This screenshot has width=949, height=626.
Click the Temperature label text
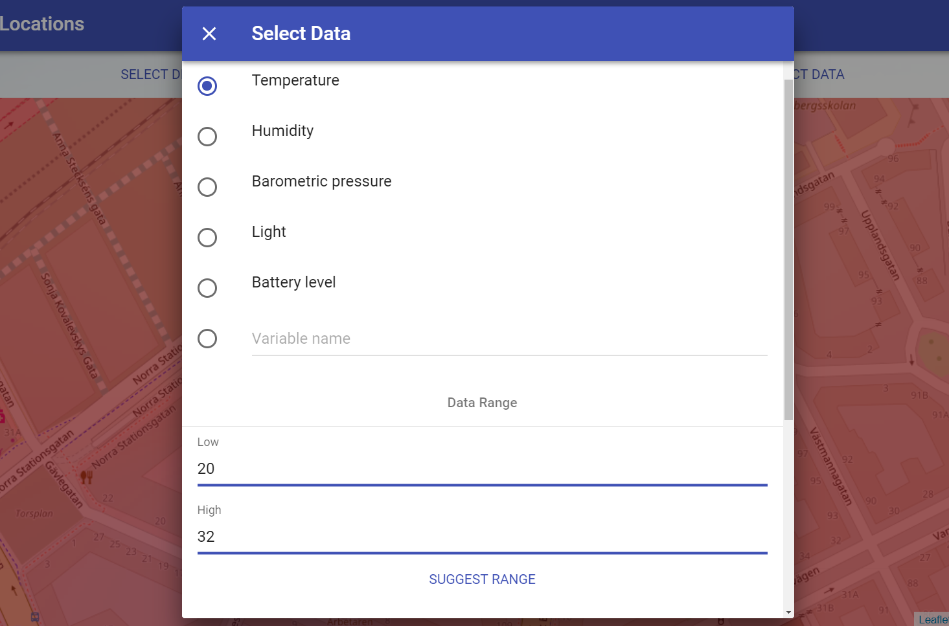(295, 80)
